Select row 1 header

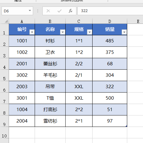(4, 29)
